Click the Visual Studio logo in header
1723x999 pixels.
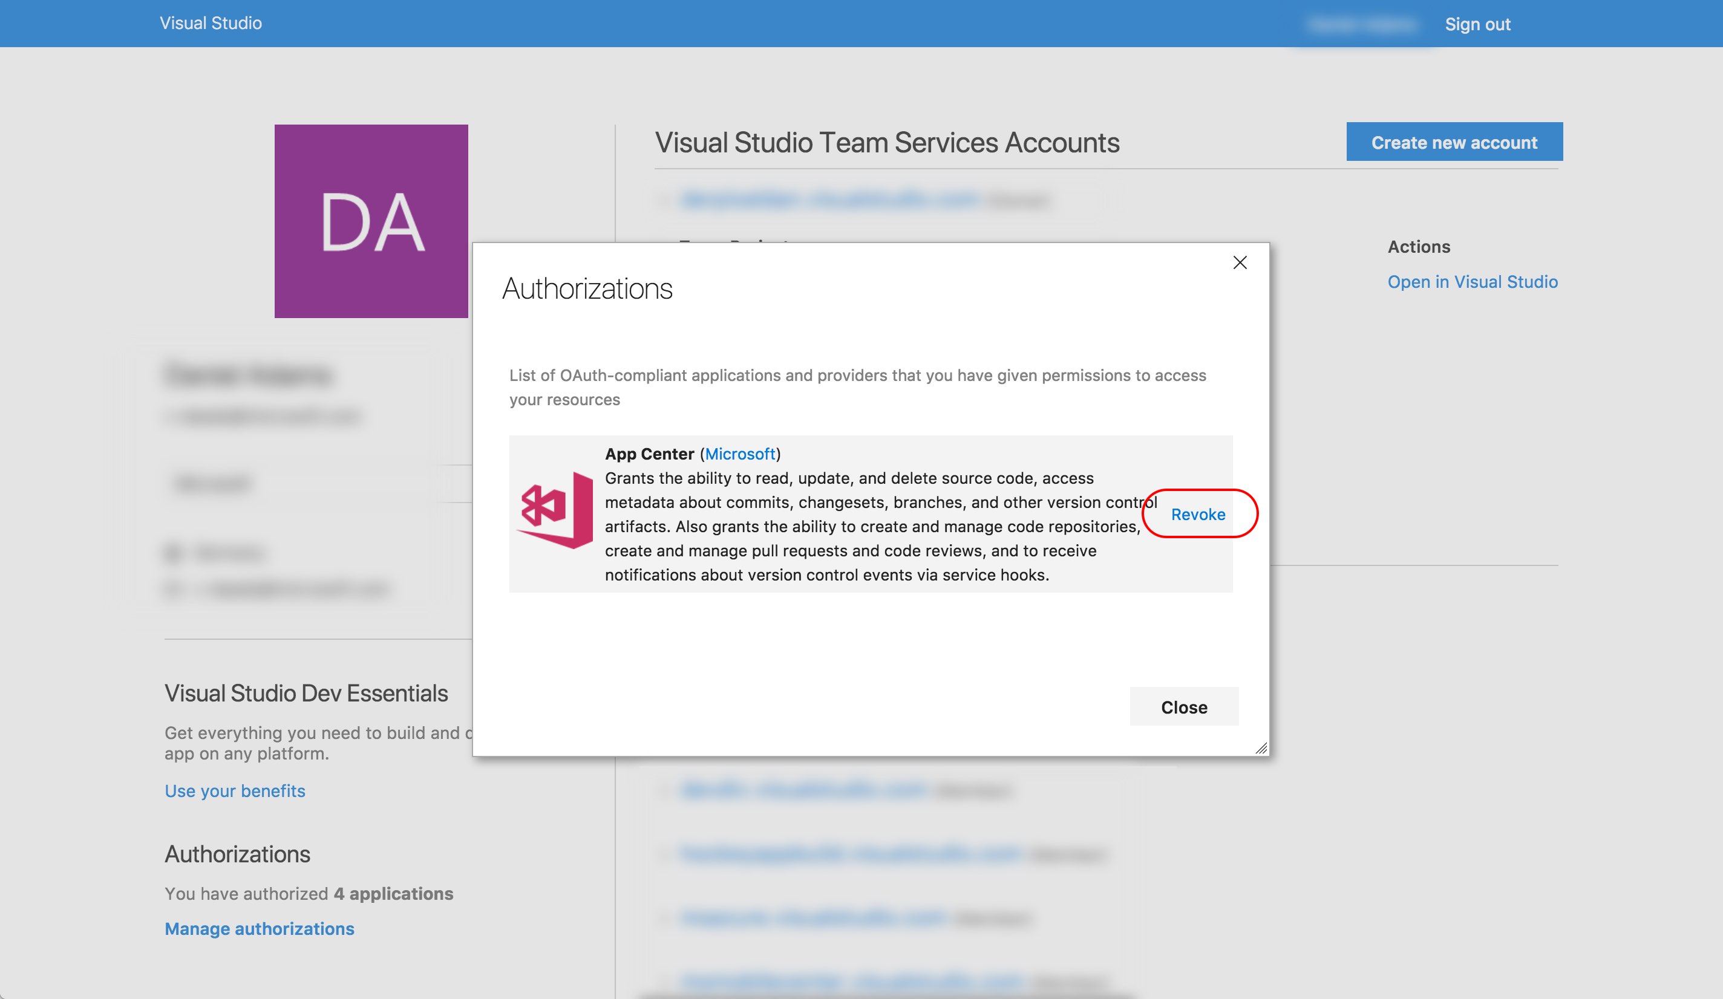click(211, 22)
